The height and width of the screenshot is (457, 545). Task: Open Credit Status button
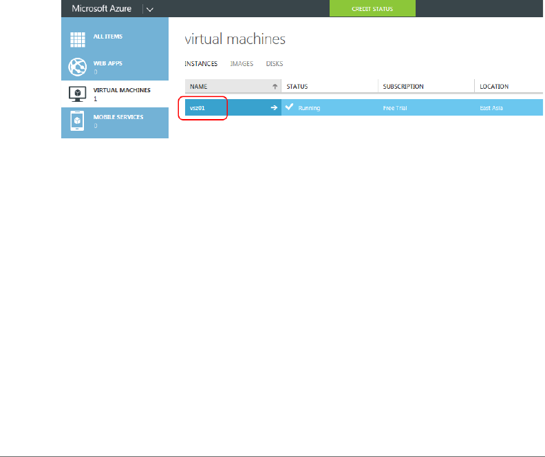[372, 8]
